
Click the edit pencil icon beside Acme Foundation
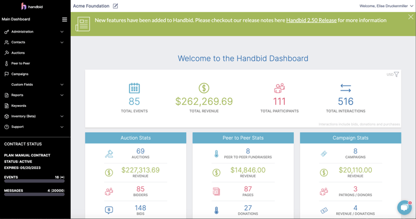(x=115, y=6)
